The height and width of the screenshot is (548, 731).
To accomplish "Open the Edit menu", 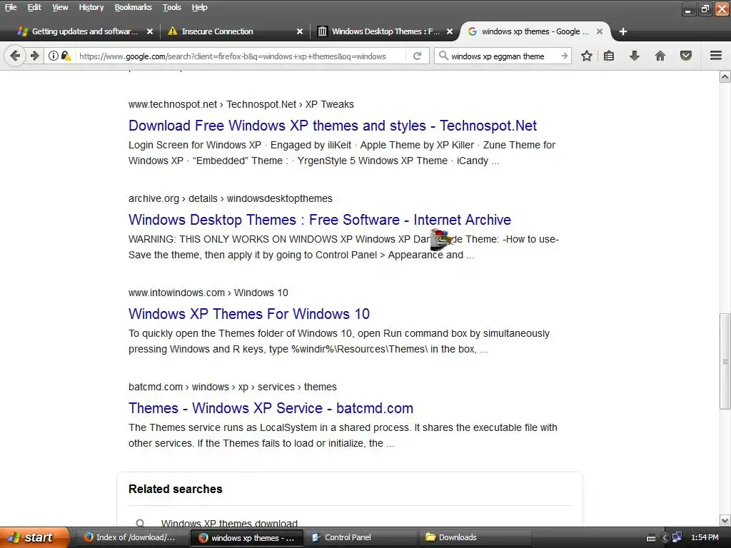I will (x=34, y=7).
